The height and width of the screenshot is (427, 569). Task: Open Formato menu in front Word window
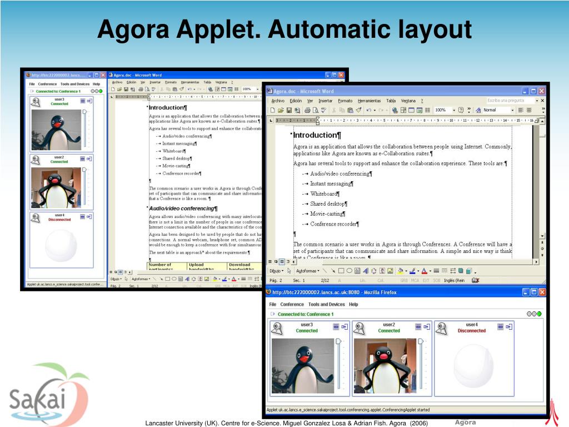pyautogui.click(x=345, y=101)
